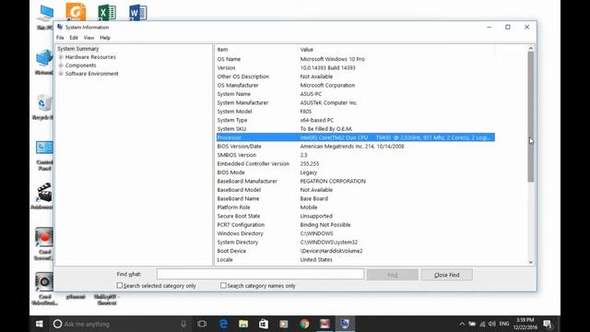
Task: Open the Edit menu
Action: [x=74, y=38]
